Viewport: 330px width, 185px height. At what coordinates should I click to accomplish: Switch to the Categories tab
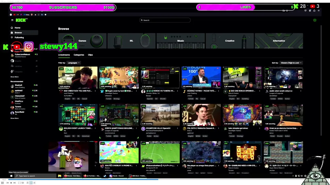[x=79, y=55]
